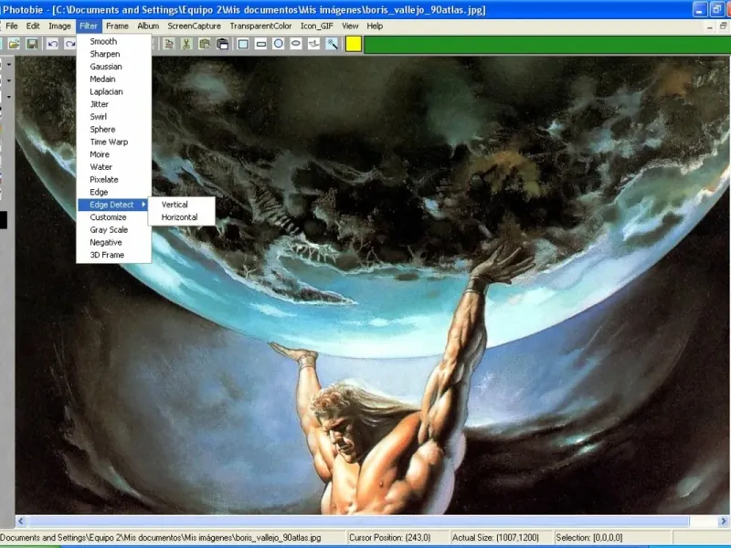Open the ScreenCapture menu
731x548 pixels.
pos(194,26)
